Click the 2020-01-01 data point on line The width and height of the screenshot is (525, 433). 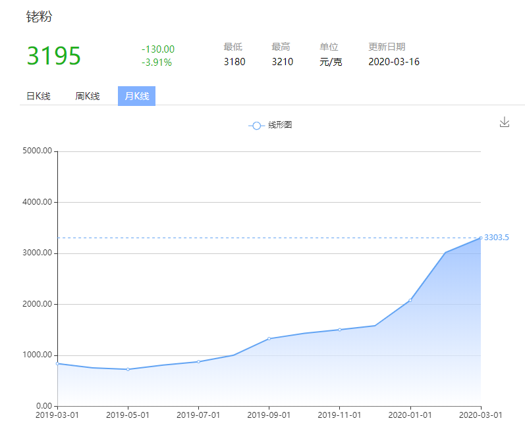410,300
